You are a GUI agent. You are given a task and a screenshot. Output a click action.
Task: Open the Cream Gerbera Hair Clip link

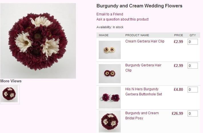click(145, 41)
